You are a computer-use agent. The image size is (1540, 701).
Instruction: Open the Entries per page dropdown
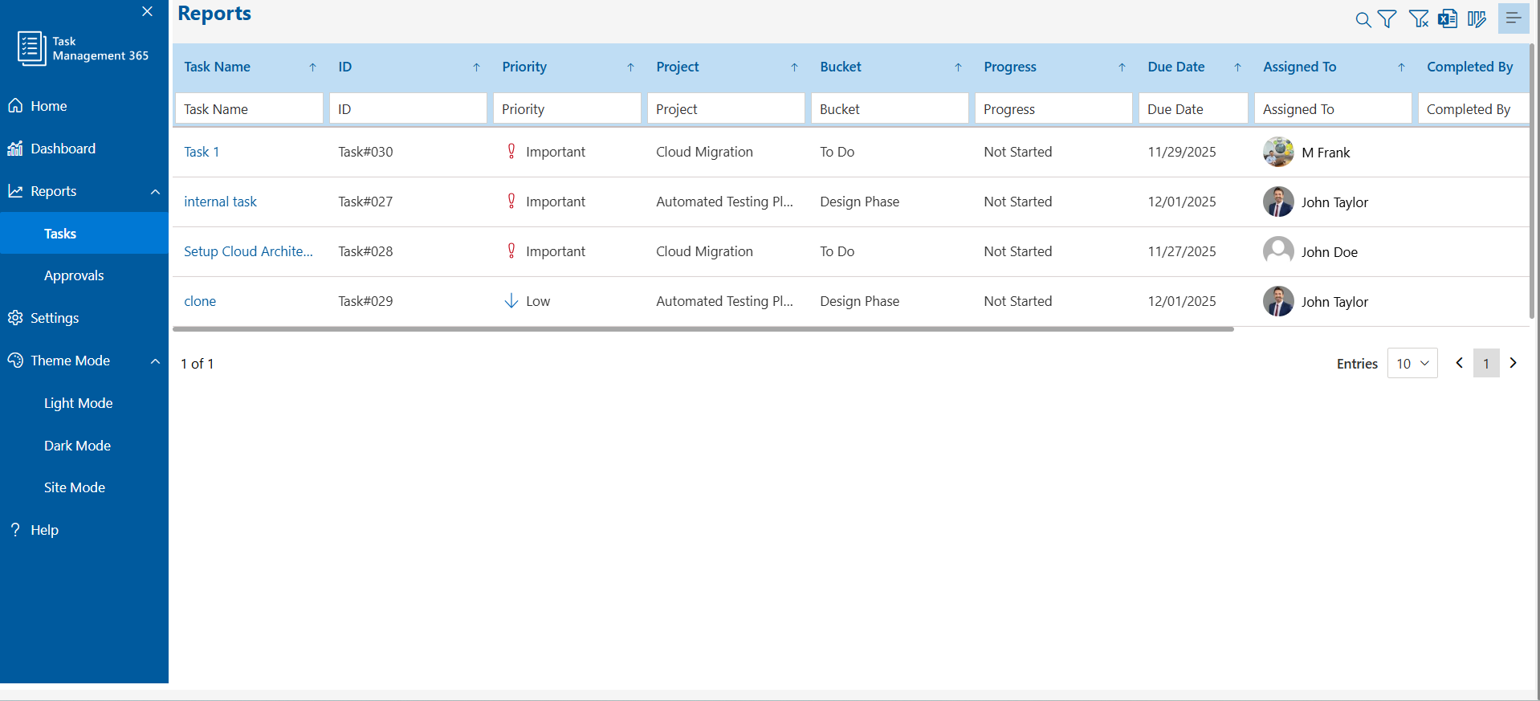[x=1412, y=363]
